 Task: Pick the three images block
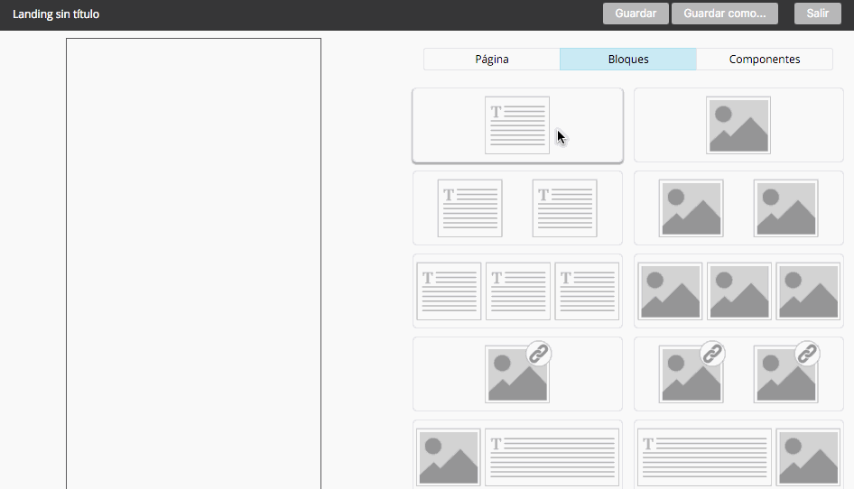738,291
